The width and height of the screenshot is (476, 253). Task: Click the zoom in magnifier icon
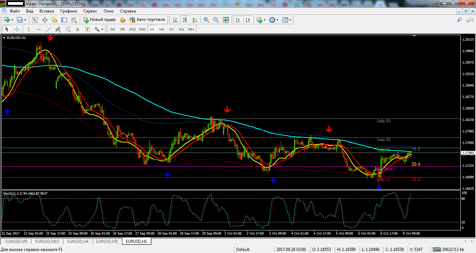click(206, 20)
